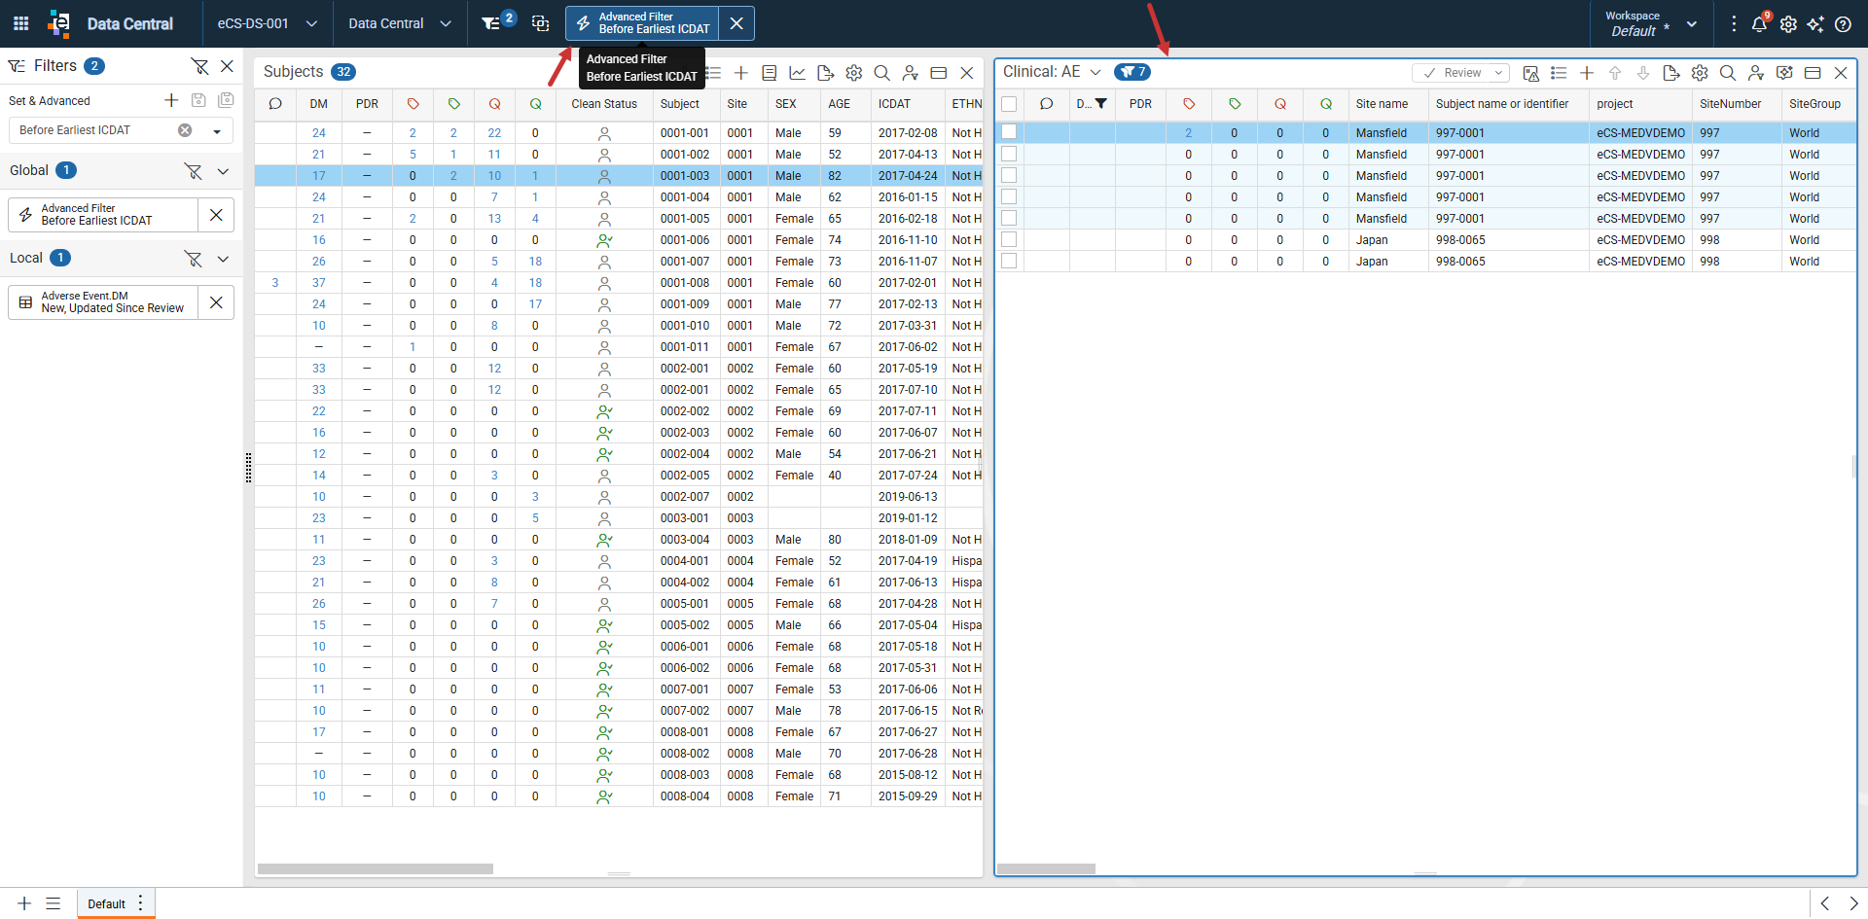Open the Clinical: AE listing dropdown
The height and width of the screenshot is (919, 1868).
point(1096,72)
